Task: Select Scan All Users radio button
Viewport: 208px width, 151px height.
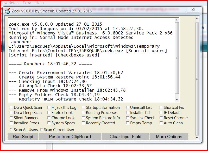Action: pos(11,130)
